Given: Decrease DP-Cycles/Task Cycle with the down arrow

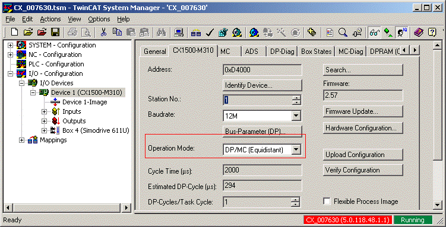Looking at the screenshot, I should tap(296, 204).
